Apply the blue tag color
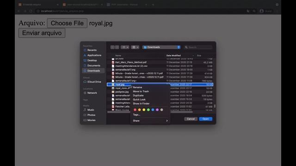 click(153, 110)
